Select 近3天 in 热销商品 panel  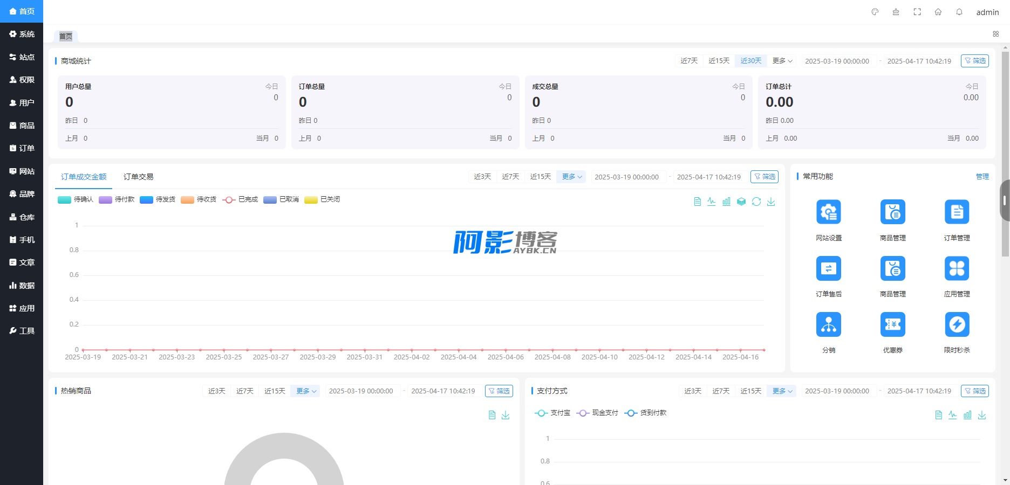217,391
